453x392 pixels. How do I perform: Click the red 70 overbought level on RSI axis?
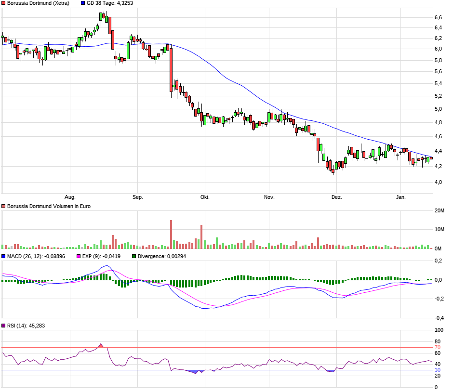click(438, 347)
